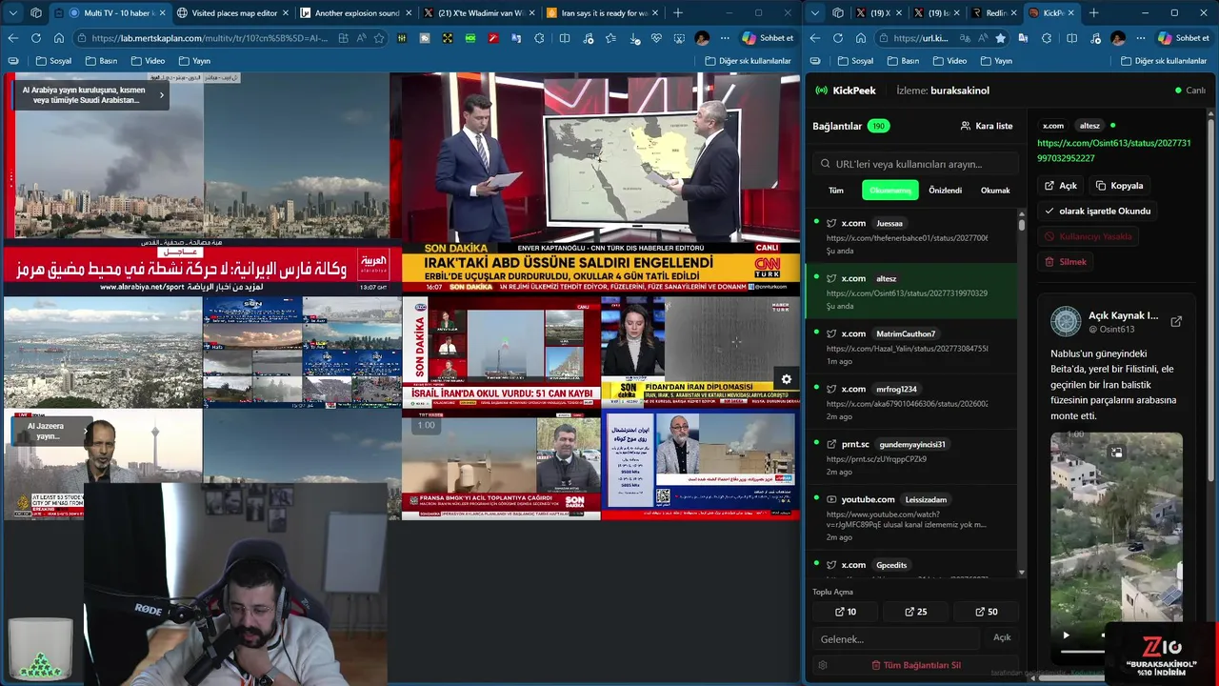Expand Diğer sık kullanılanlar in left browser
Viewport: 1219px width, 686px height.
tap(749, 61)
